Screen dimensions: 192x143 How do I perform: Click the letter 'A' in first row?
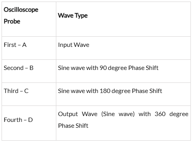coord(24,45)
